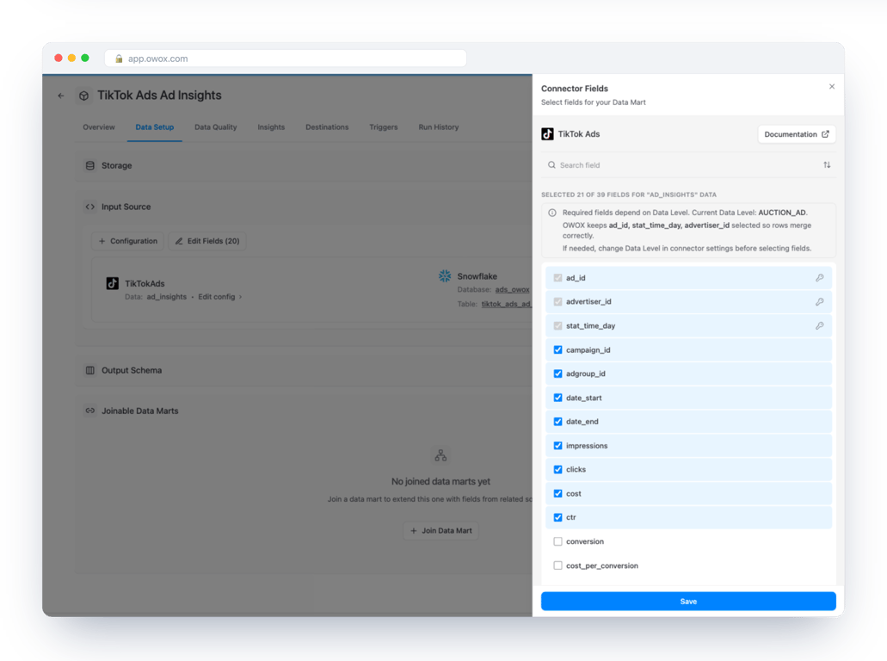Close the Connector Fields panel
887x661 pixels.
[x=832, y=87]
